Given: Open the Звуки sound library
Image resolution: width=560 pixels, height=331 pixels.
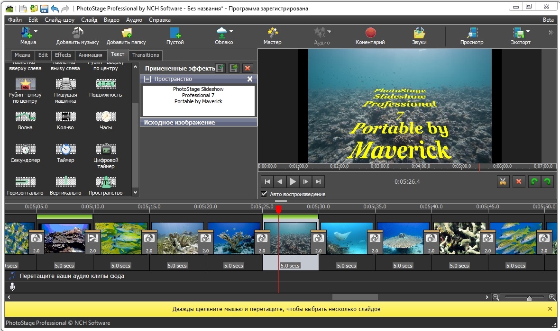Looking at the screenshot, I should point(419,36).
